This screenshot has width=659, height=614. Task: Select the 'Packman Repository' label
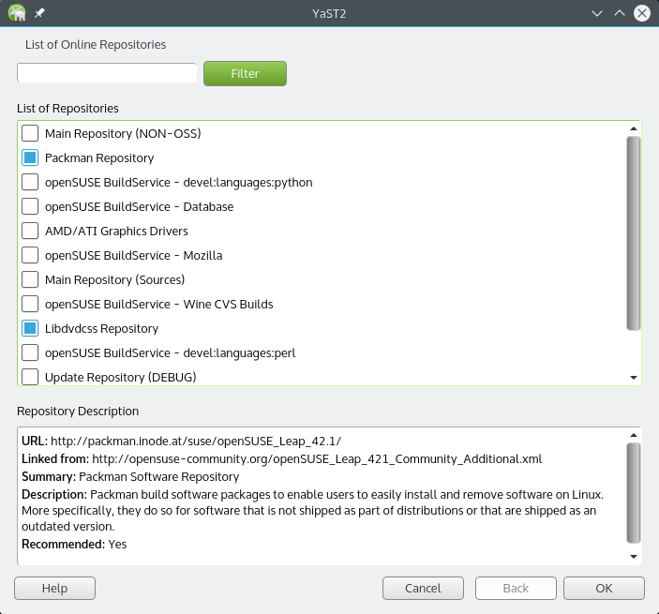(x=99, y=158)
